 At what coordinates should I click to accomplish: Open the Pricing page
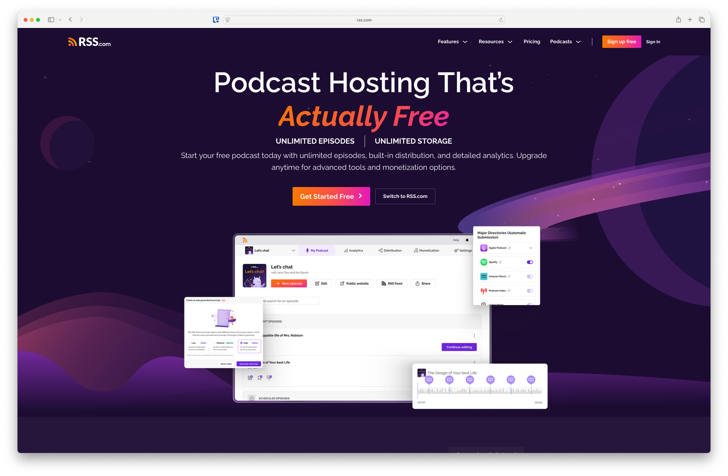tap(531, 41)
